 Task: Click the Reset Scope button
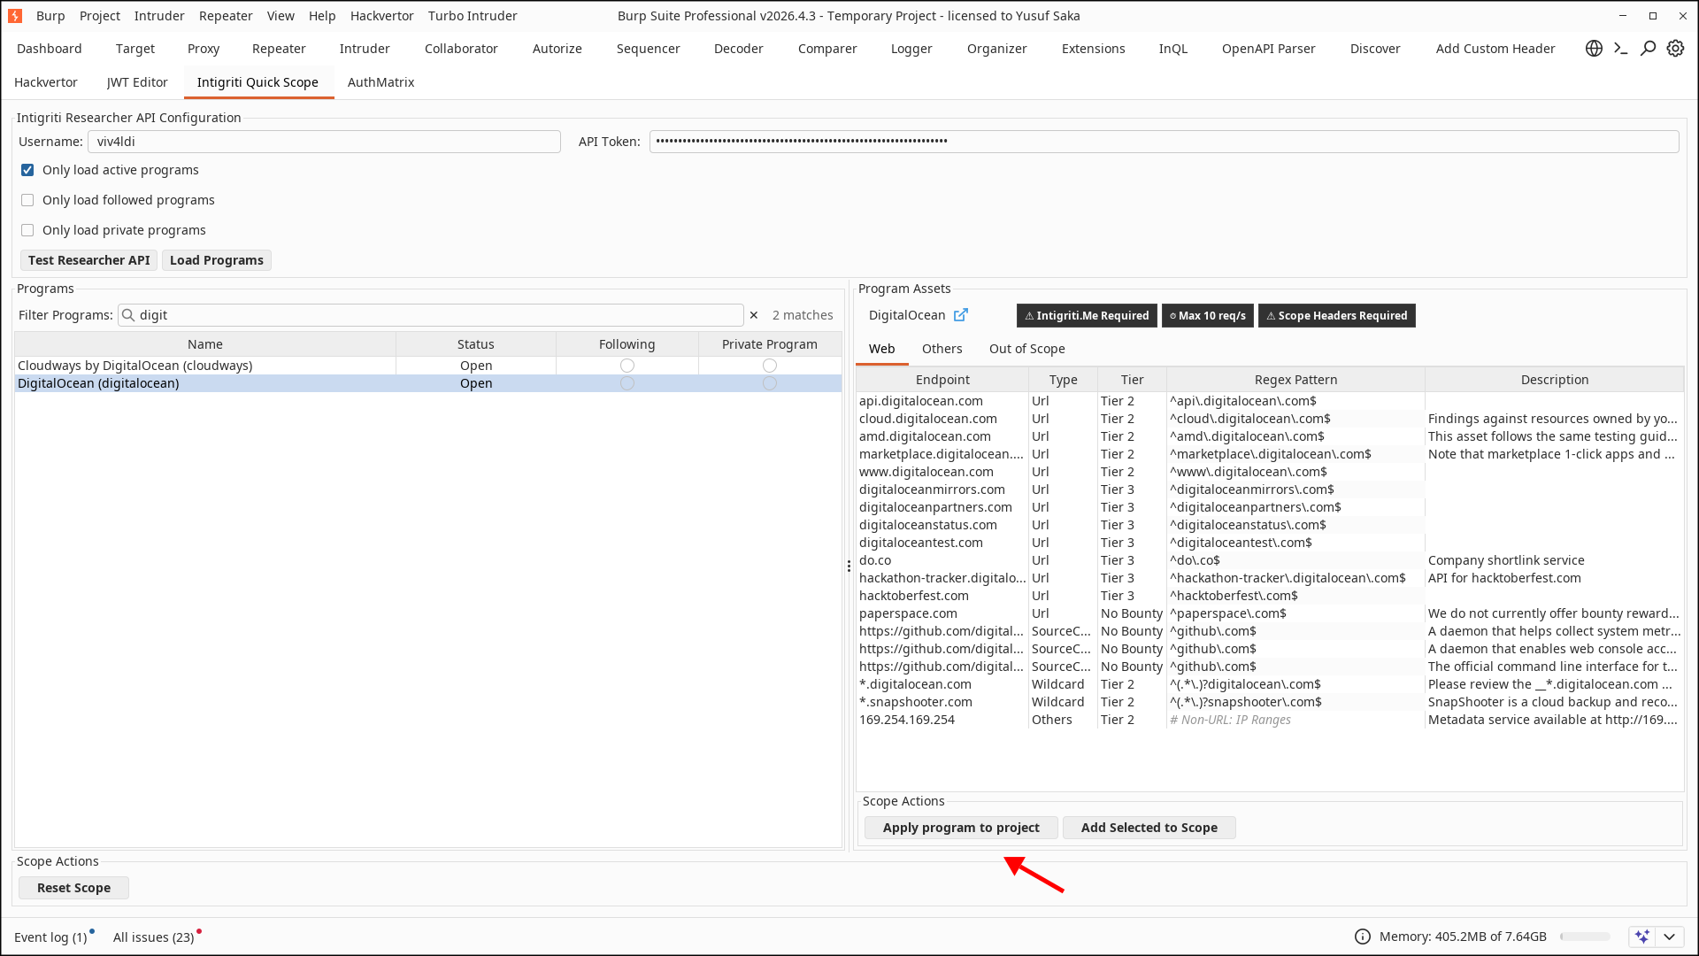point(73,888)
